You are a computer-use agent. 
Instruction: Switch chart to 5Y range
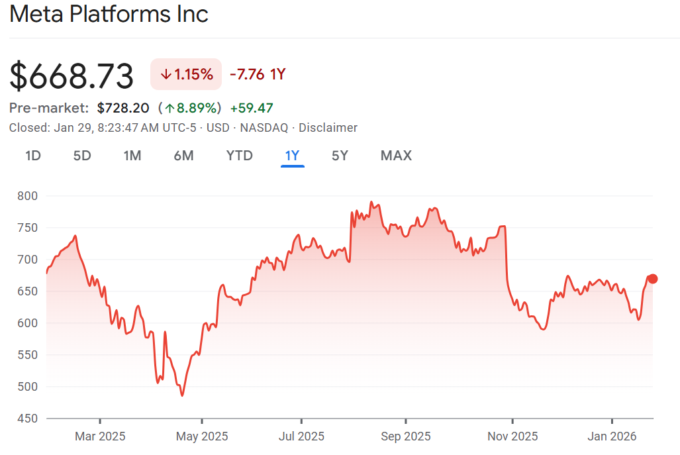pos(340,156)
